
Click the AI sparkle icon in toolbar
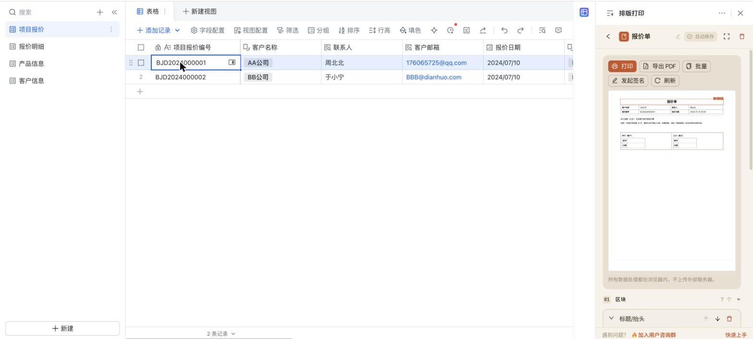(434, 30)
